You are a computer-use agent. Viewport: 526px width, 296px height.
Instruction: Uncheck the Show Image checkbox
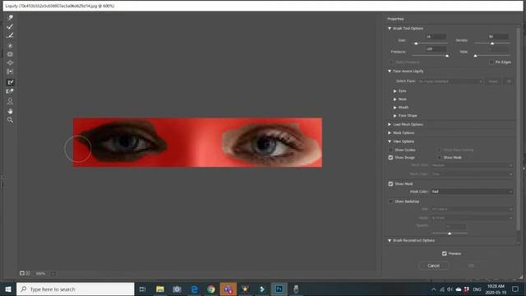pyautogui.click(x=390, y=157)
